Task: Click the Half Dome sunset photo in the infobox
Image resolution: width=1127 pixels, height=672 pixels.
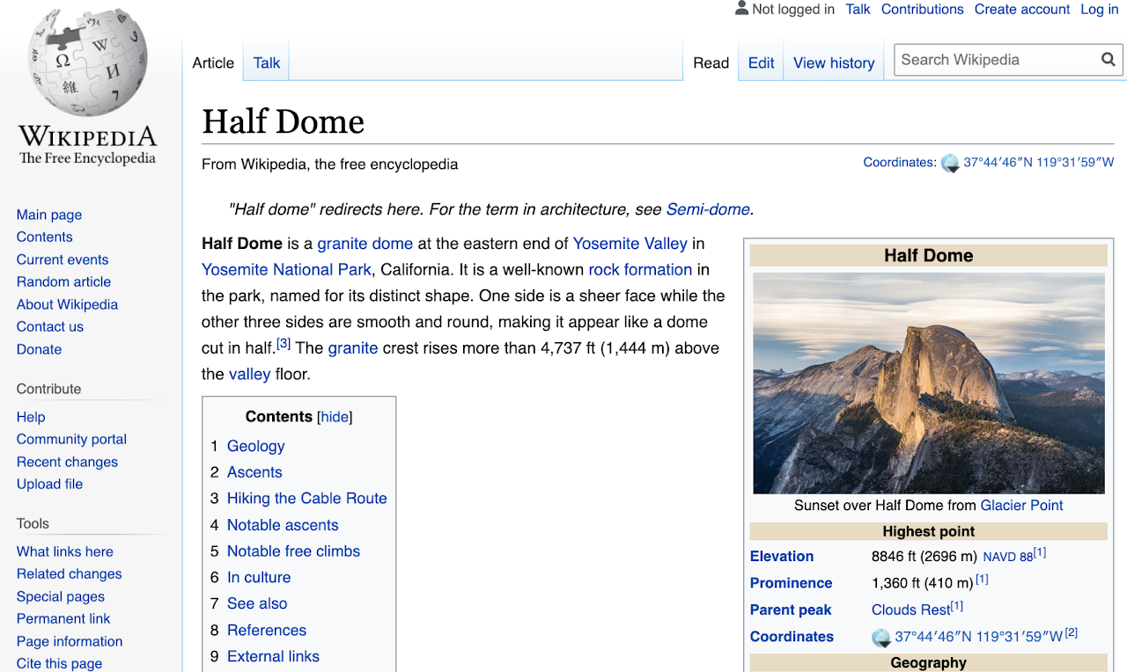Action: [928, 383]
